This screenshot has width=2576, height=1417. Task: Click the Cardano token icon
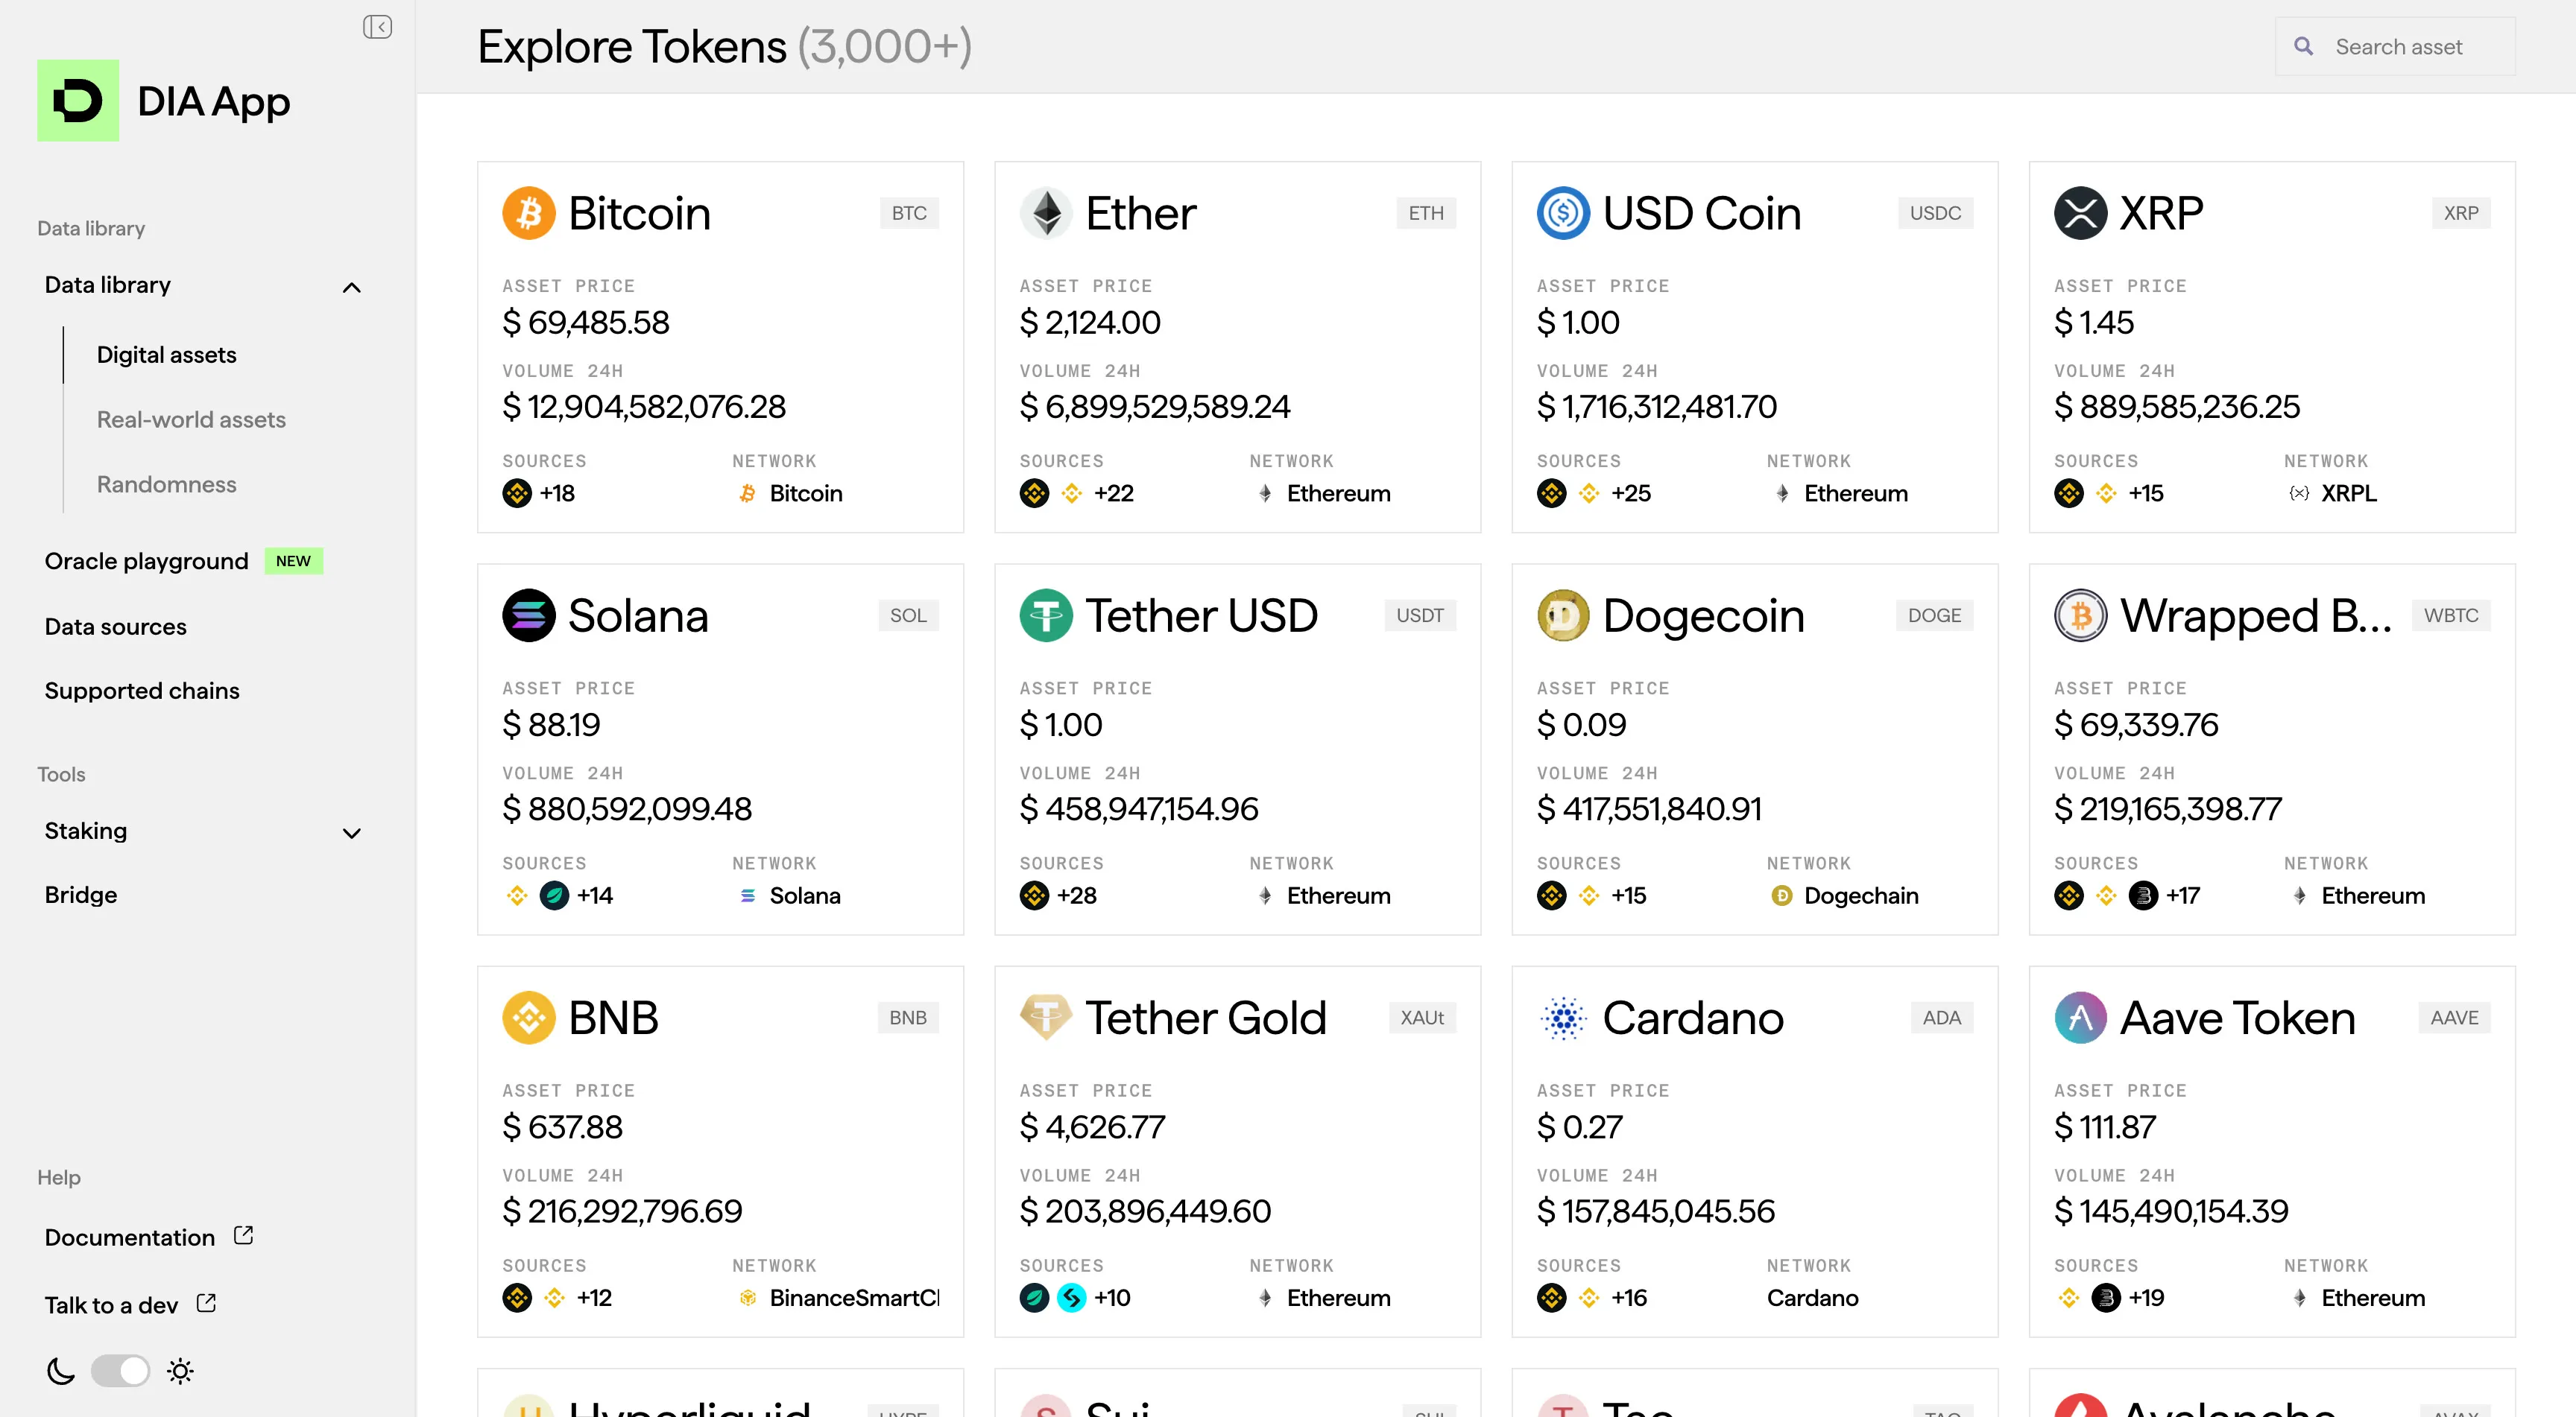[x=1563, y=1017]
